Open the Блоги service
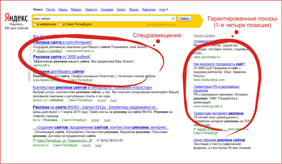The height and width of the screenshot is (164, 282). click(x=121, y=9)
